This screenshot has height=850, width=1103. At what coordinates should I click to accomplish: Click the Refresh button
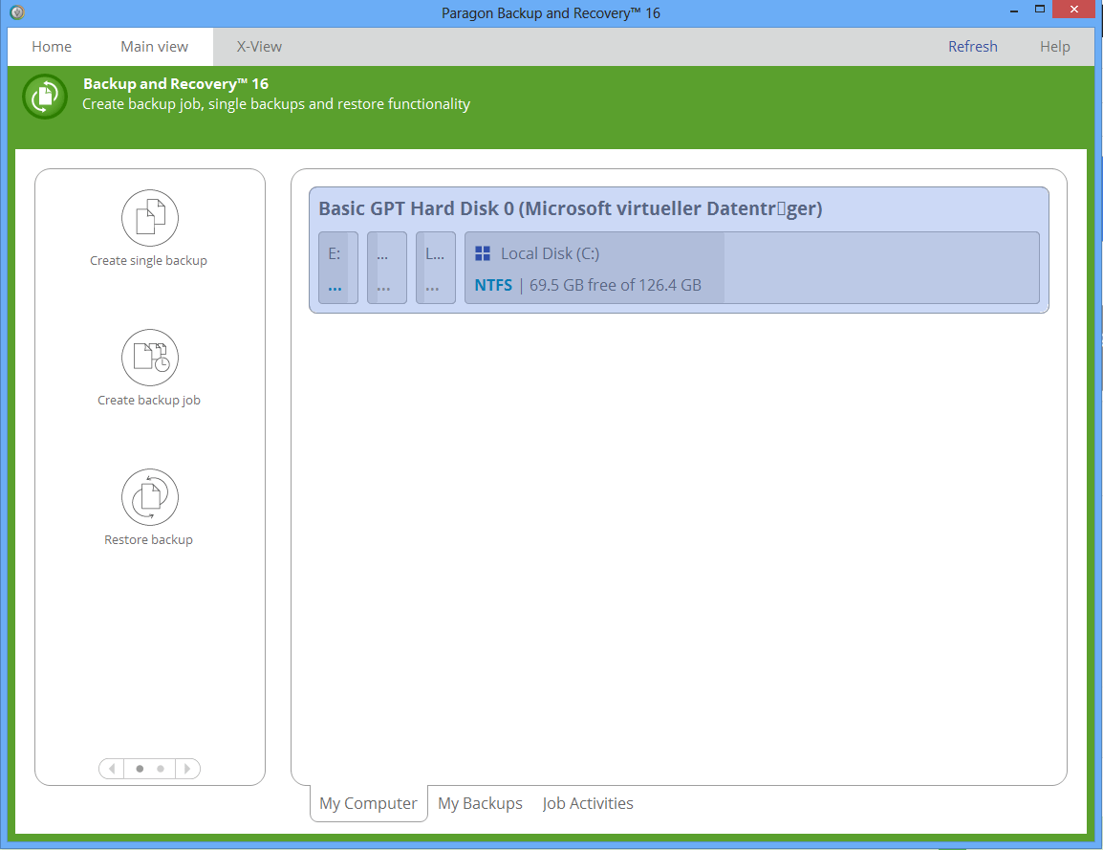coord(972,46)
